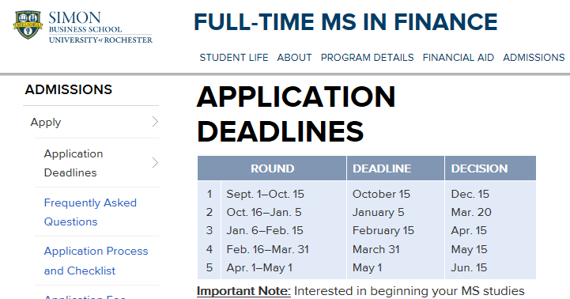Select Application Deadlines sidebar item
Screen dimensions: 570x299
(x=74, y=163)
